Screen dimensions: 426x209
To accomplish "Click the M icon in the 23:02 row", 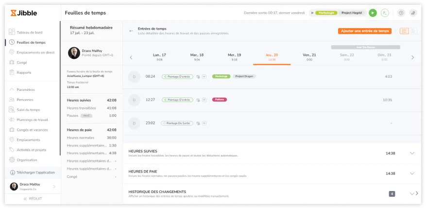I will [204, 123].
